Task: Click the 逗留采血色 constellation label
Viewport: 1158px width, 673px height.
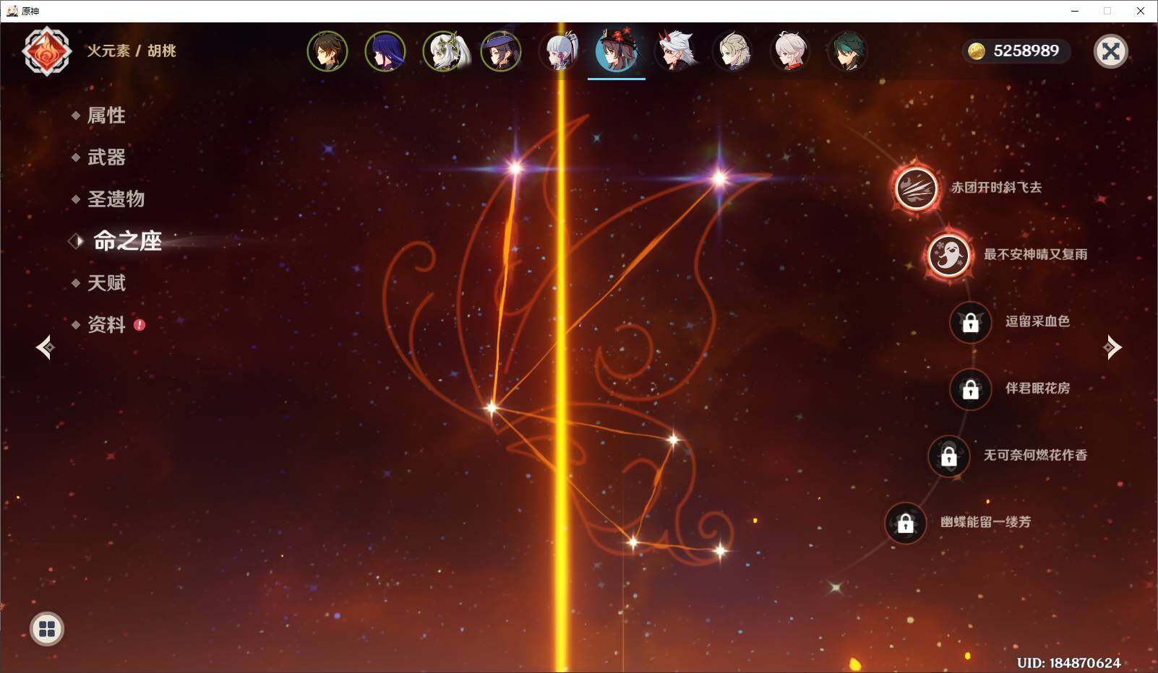Action: click(x=1037, y=321)
